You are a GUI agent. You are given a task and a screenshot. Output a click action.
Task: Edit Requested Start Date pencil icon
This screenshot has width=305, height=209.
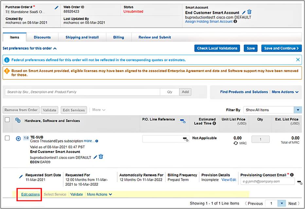[x=21, y=176]
